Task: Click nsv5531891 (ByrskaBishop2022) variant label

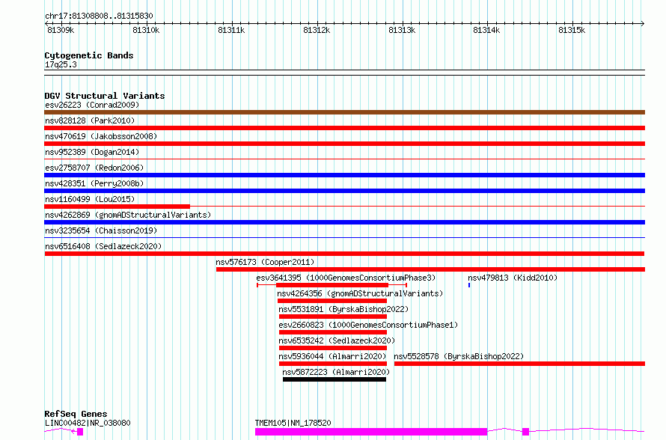Action: 343,309
